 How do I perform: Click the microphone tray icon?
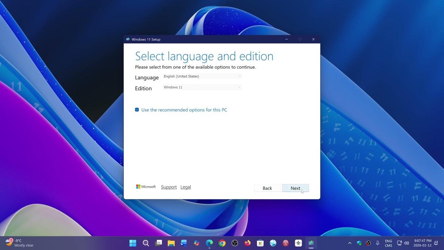point(378,243)
